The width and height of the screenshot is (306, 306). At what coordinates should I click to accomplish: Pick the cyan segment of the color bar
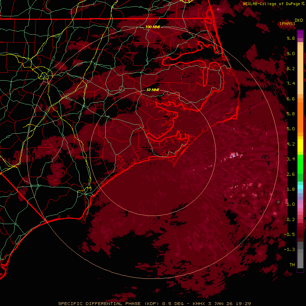(x=300, y=187)
